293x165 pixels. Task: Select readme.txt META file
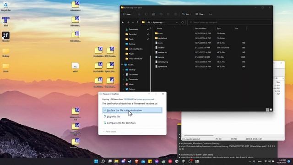coord(200,52)
